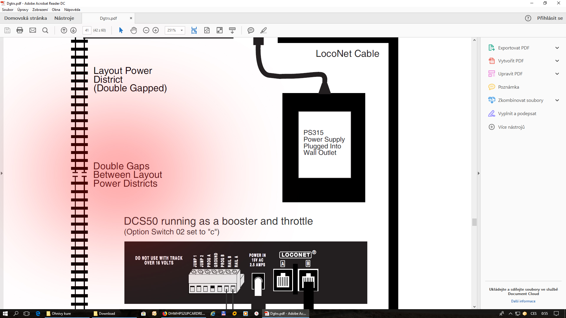Select the Hand pan tool
The image size is (566, 318).
tap(134, 30)
